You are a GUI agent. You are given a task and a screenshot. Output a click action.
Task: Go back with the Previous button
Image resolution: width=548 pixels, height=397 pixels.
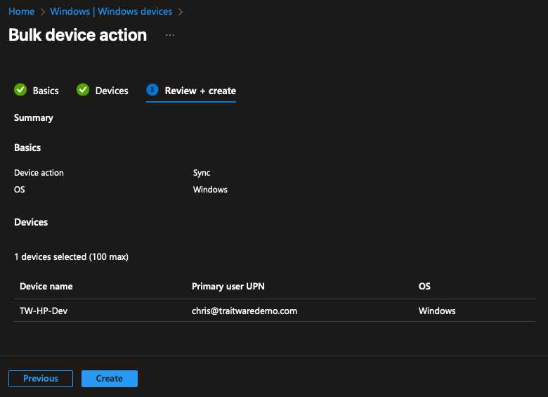[41, 379]
